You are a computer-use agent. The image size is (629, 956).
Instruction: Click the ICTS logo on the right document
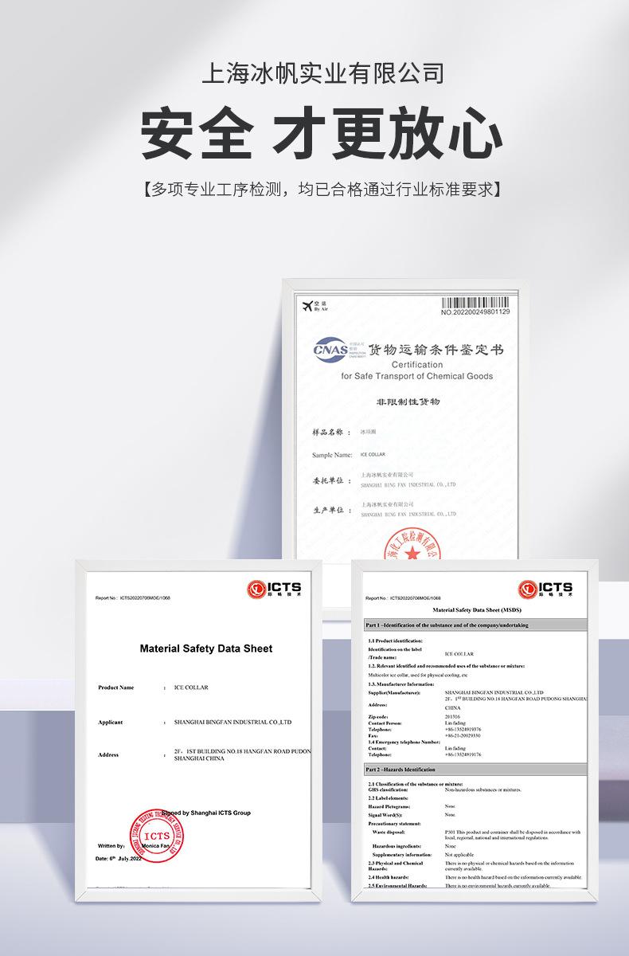point(545,589)
